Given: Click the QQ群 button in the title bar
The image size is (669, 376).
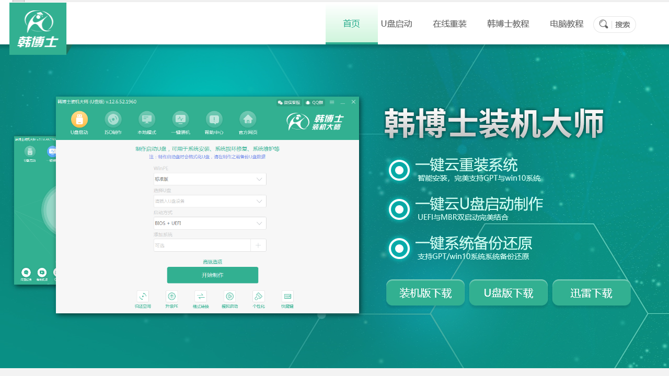Looking at the screenshot, I should coord(315,102).
